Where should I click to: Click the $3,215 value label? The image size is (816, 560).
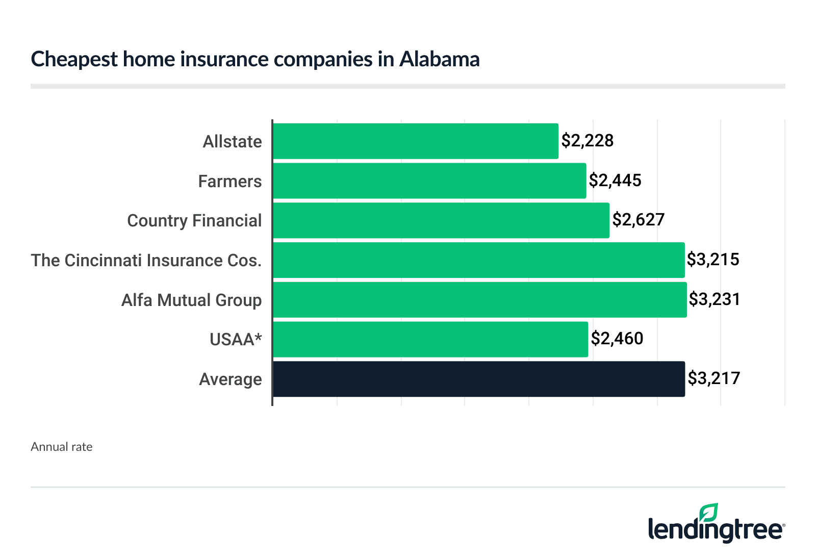713,260
